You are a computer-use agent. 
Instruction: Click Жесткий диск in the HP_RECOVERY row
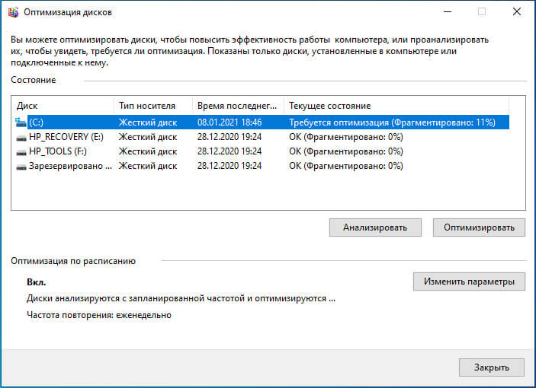(x=148, y=137)
